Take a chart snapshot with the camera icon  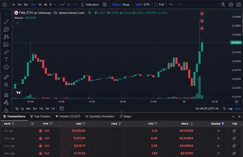pyautogui.click(x=238, y=5)
